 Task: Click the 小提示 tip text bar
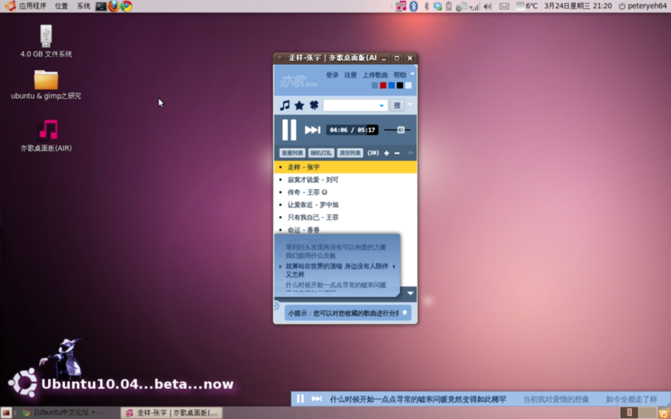348,313
